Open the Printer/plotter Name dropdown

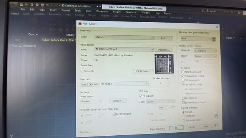coord(124,49)
